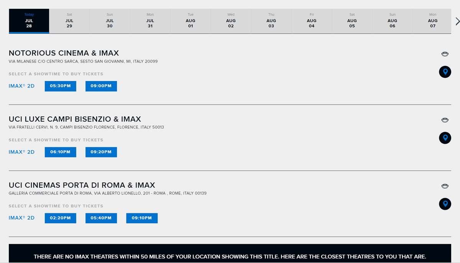Click the location pin for UCI Cinemas Porta di Roma

[445, 204]
